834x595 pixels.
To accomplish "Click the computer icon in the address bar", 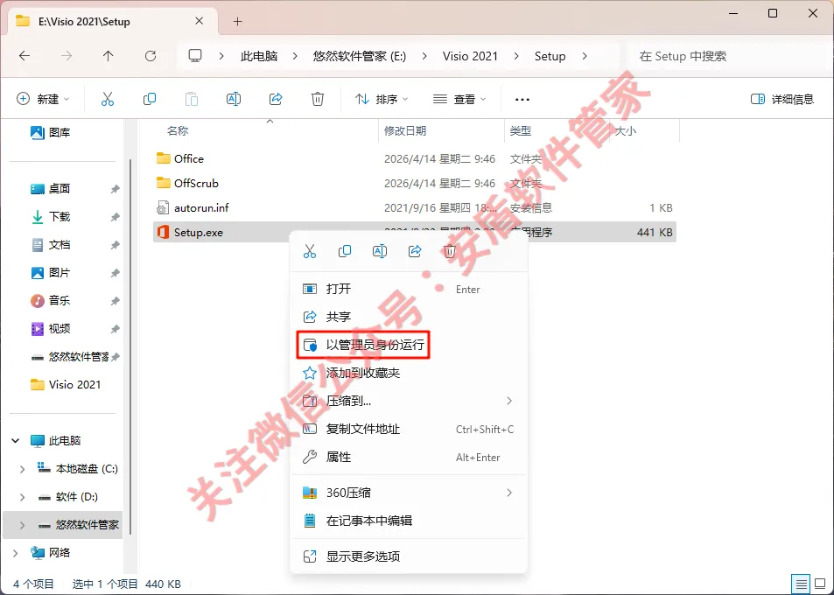I will click(195, 56).
